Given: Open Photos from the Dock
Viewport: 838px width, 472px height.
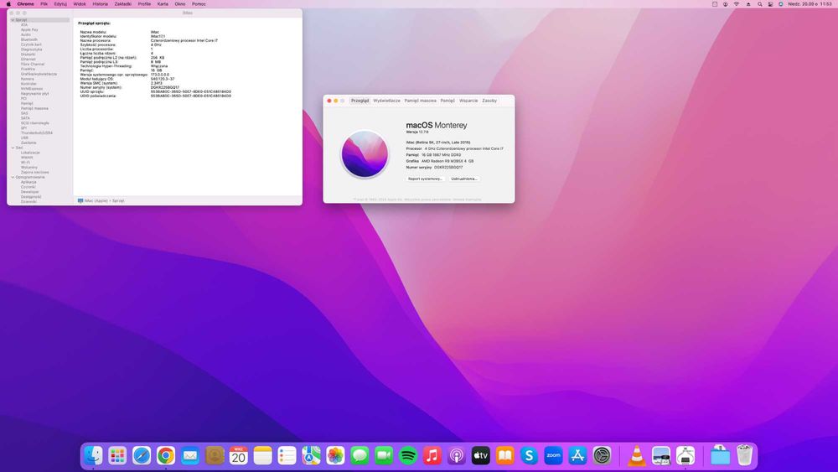Looking at the screenshot, I should pyautogui.click(x=336, y=455).
